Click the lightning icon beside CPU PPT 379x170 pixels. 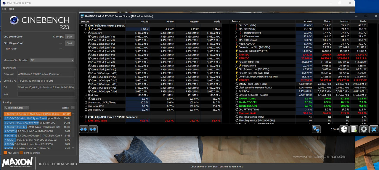tap(237, 80)
